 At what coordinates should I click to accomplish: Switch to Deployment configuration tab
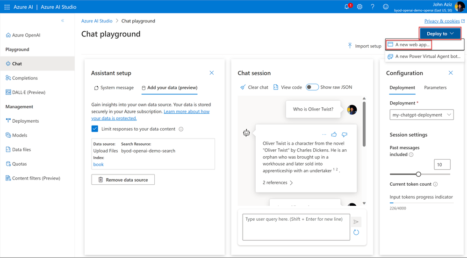(x=402, y=88)
